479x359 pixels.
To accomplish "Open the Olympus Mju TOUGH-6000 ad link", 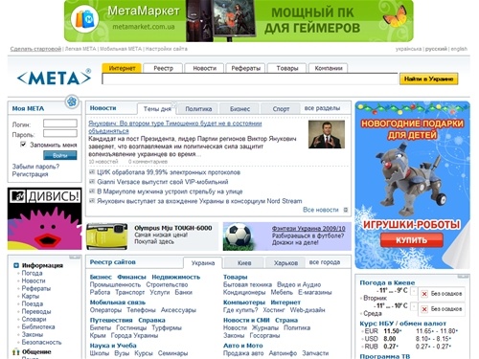I will (x=173, y=228).
